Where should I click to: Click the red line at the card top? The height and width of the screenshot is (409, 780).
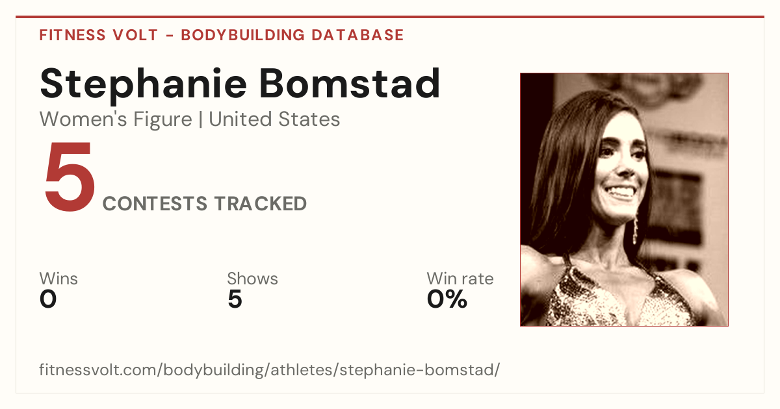[x=390, y=17]
